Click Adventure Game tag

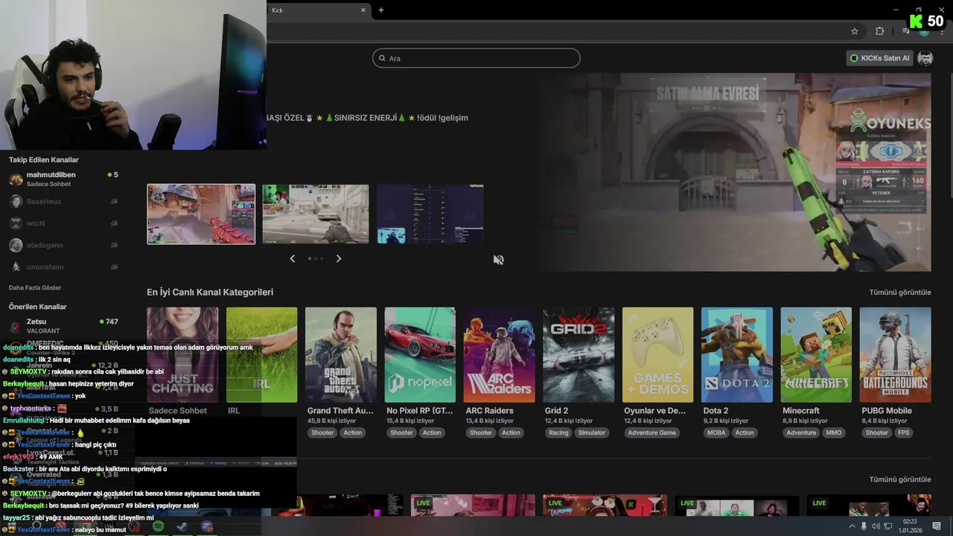pos(651,433)
